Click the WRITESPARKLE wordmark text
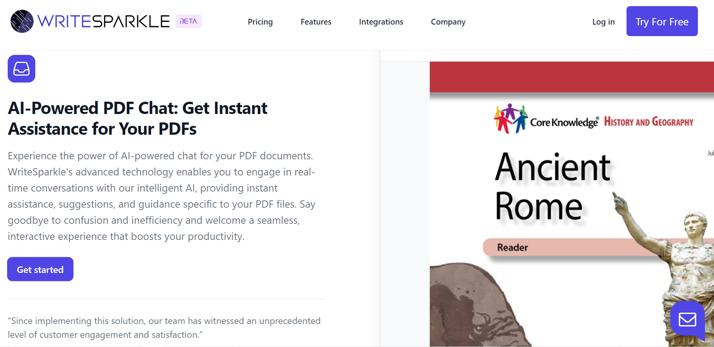 pos(104,21)
